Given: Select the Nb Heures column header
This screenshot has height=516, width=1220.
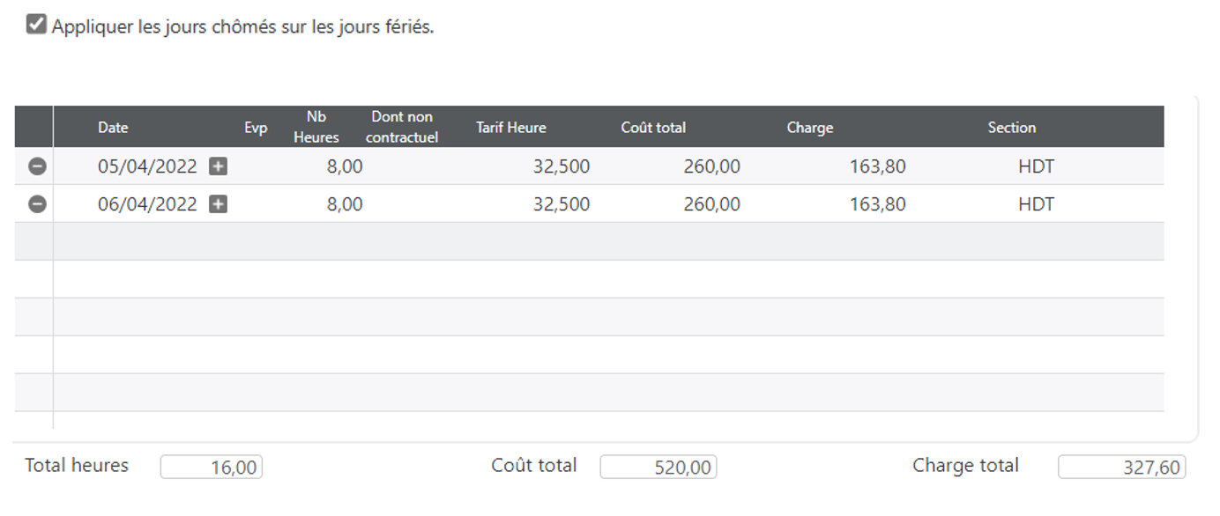Looking at the screenshot, I should [316, 127].
